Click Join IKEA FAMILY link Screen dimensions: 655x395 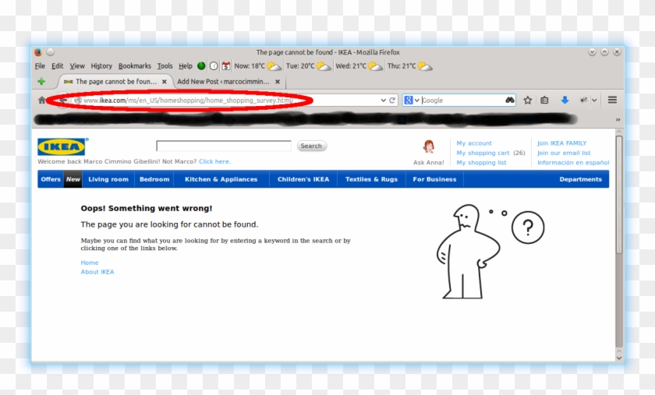click(562, 143)
